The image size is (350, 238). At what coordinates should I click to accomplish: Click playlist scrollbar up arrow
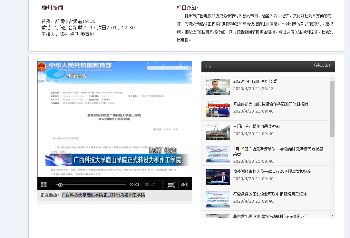click(332, 78)
